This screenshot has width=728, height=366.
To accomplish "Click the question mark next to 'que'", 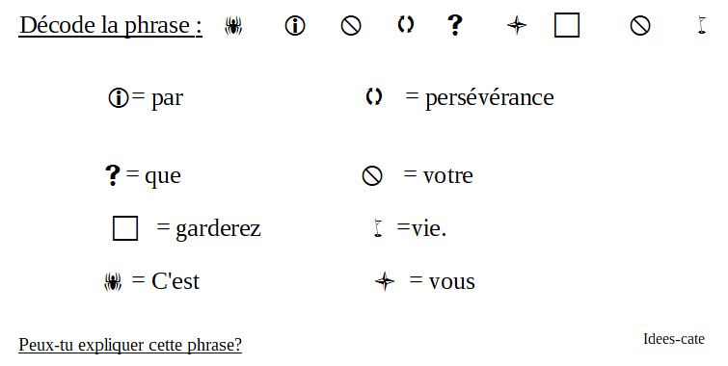I will (x=113, y=175).
